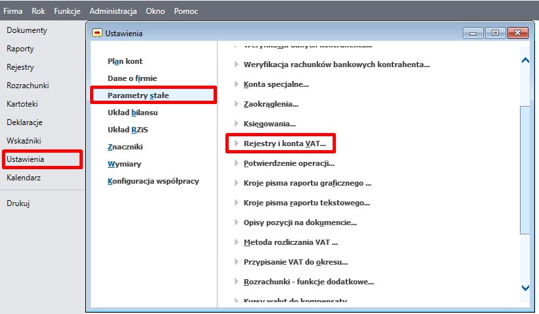
Task: Close the Ustawienia window
Action: click(518, 33)
